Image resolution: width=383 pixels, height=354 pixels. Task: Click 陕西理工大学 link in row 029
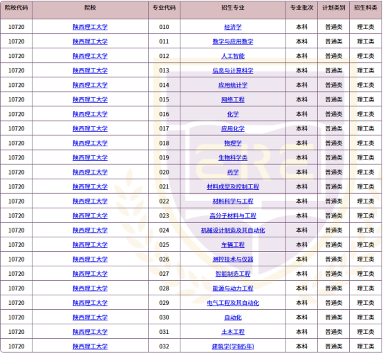pos(90,303)
